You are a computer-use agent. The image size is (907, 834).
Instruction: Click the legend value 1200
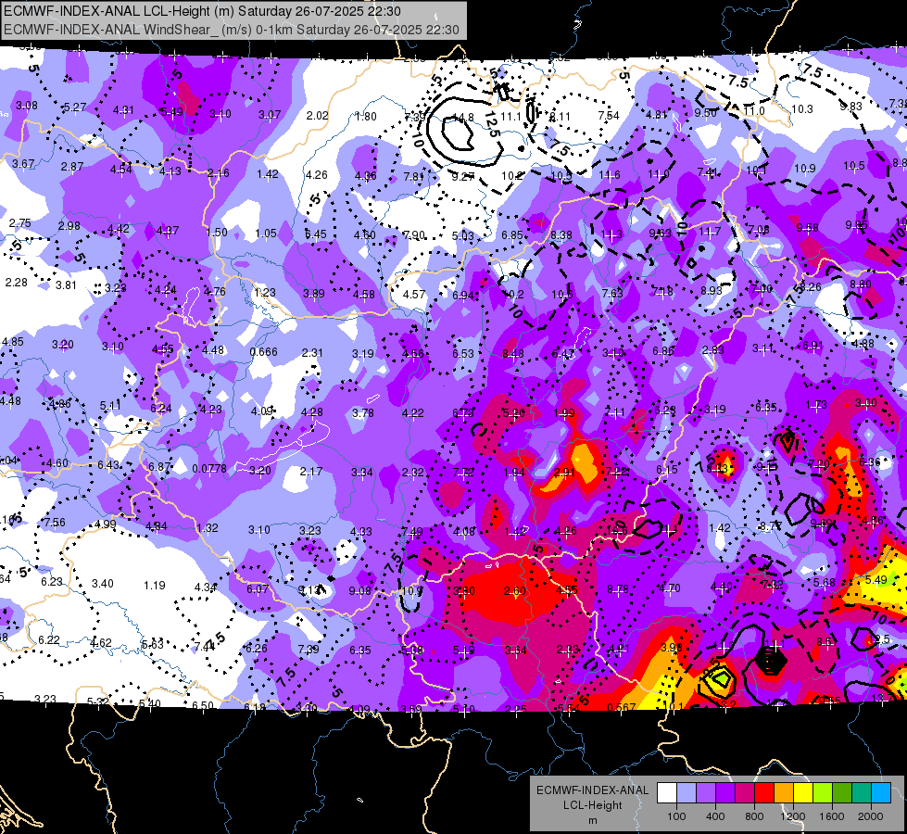coord(792,816)
